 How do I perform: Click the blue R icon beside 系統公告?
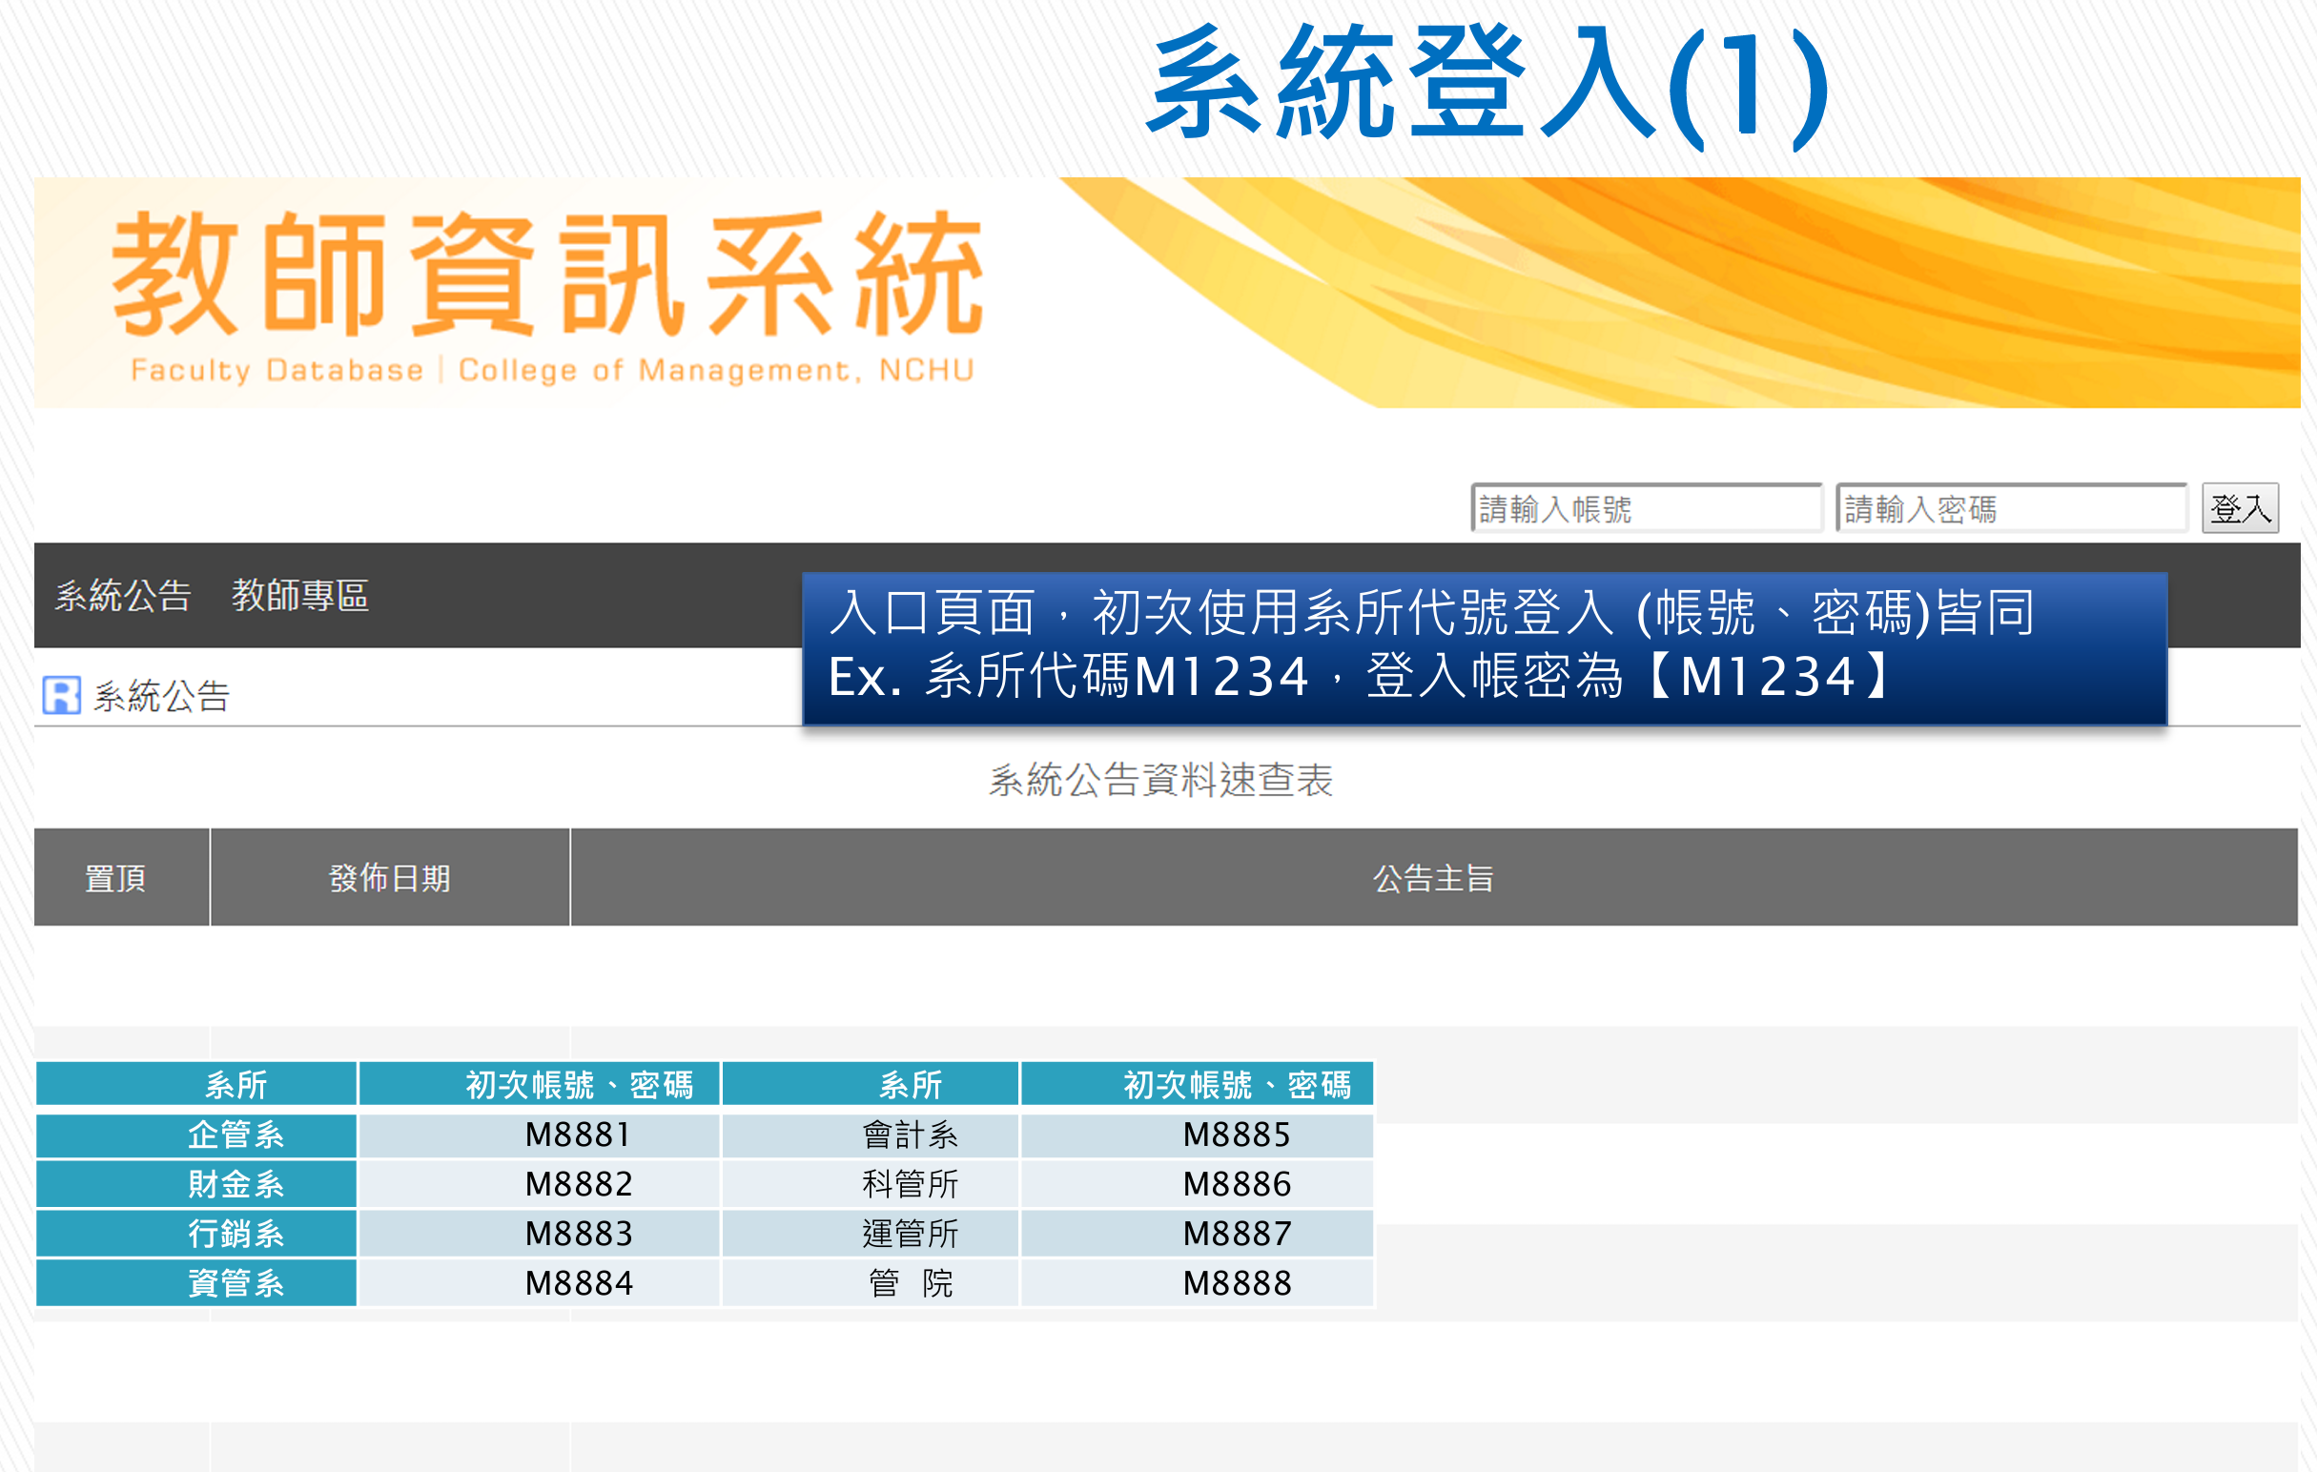click(62, 695)
